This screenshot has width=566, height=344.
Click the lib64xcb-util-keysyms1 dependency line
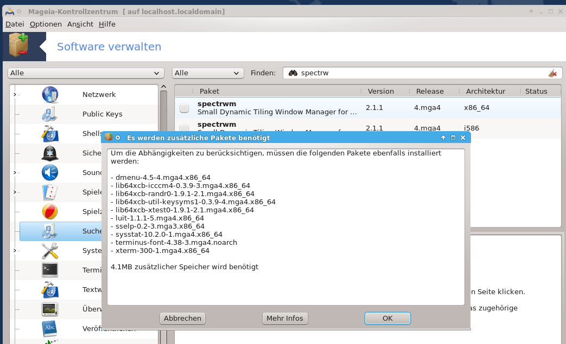click(193, 202)
